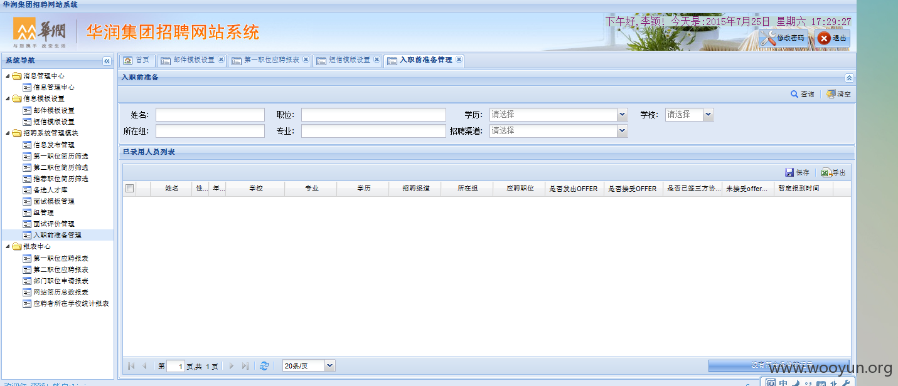Open 第一职位应聘报表 in the navigation tree

pos(61,258)
